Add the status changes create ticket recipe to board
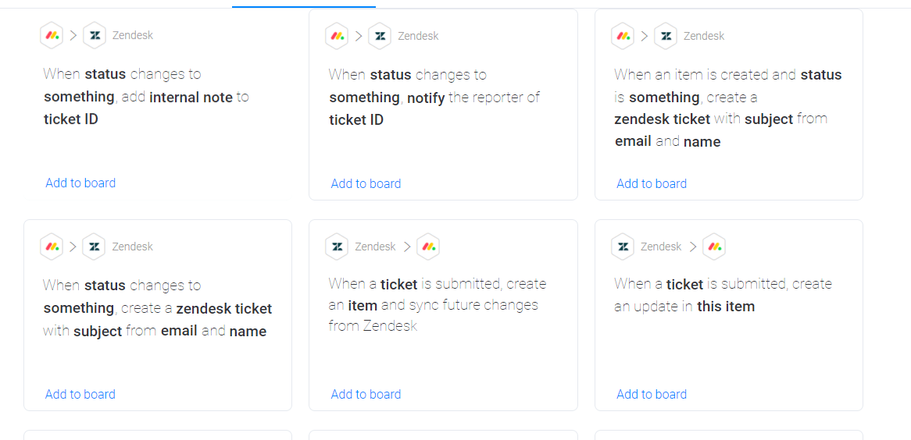This screenshot has height=440, width=911. (80, 394)
